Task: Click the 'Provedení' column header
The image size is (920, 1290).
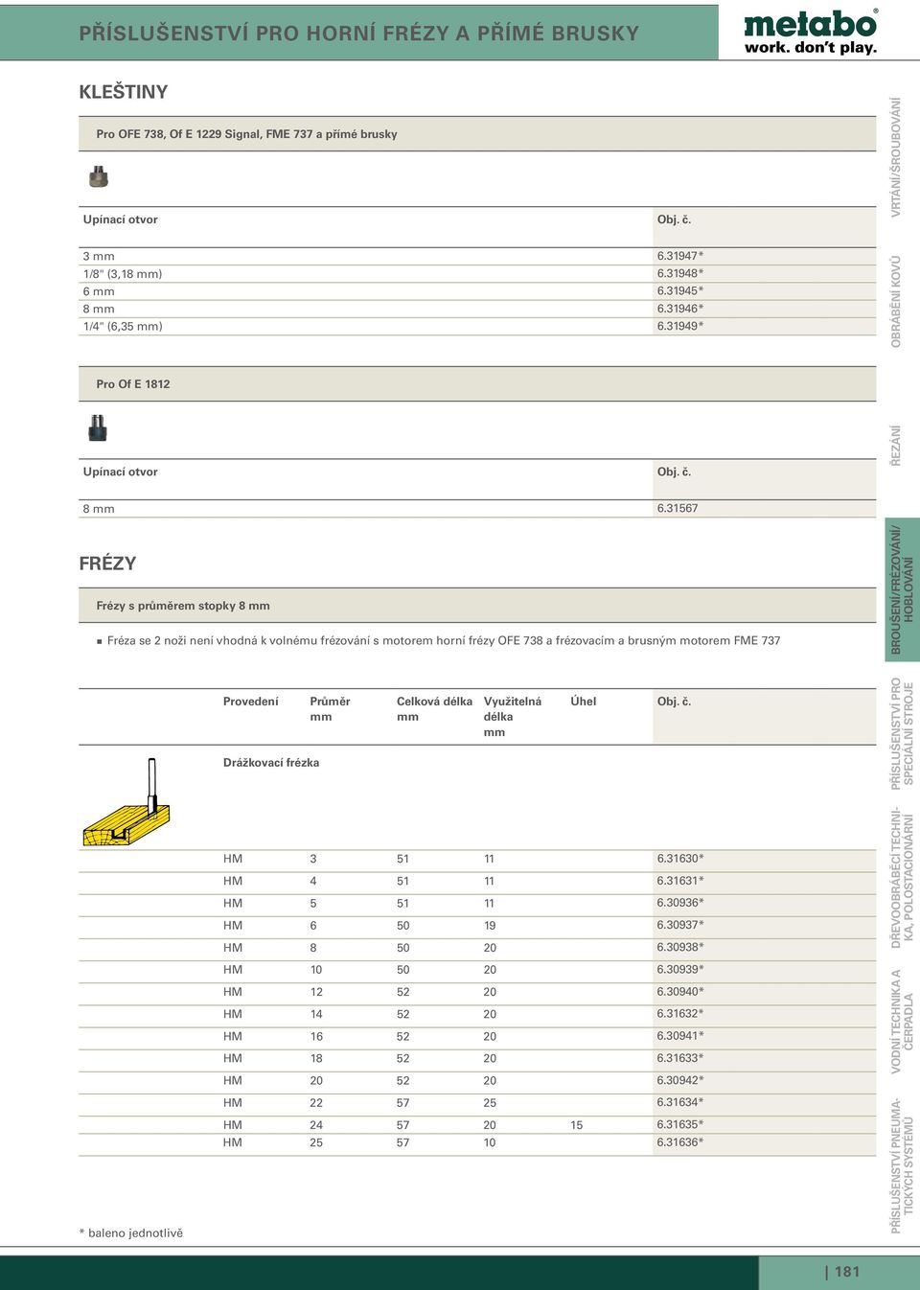Action: tap(251, 702)
